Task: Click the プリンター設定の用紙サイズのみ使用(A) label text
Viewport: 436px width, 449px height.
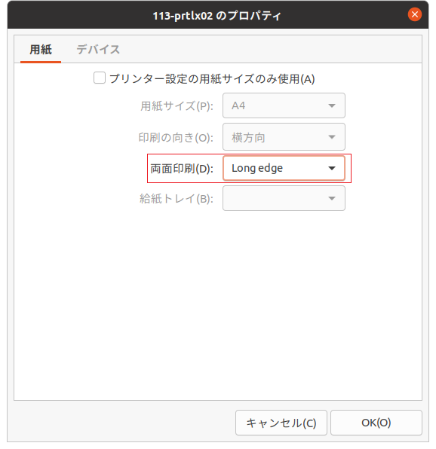Action: [212, 78]
